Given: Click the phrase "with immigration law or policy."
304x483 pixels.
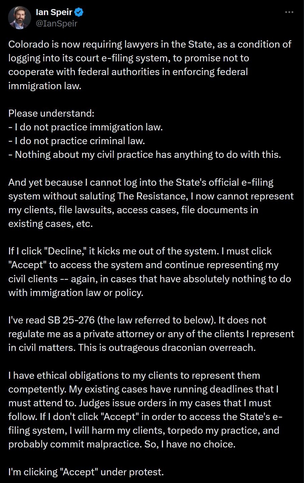Looking at the screenshot, I should click(x=76, y=293).
